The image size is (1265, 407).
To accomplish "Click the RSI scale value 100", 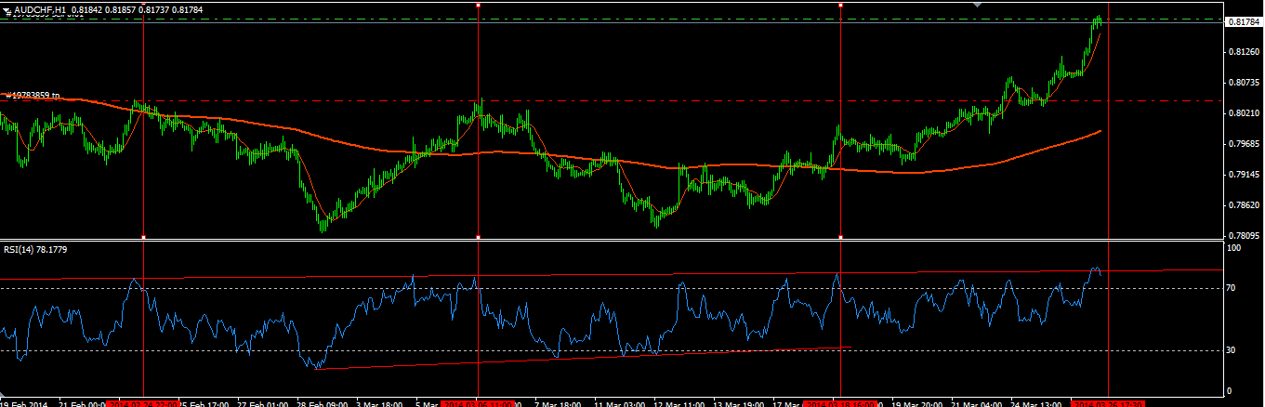I will [x=1233, y=250].
